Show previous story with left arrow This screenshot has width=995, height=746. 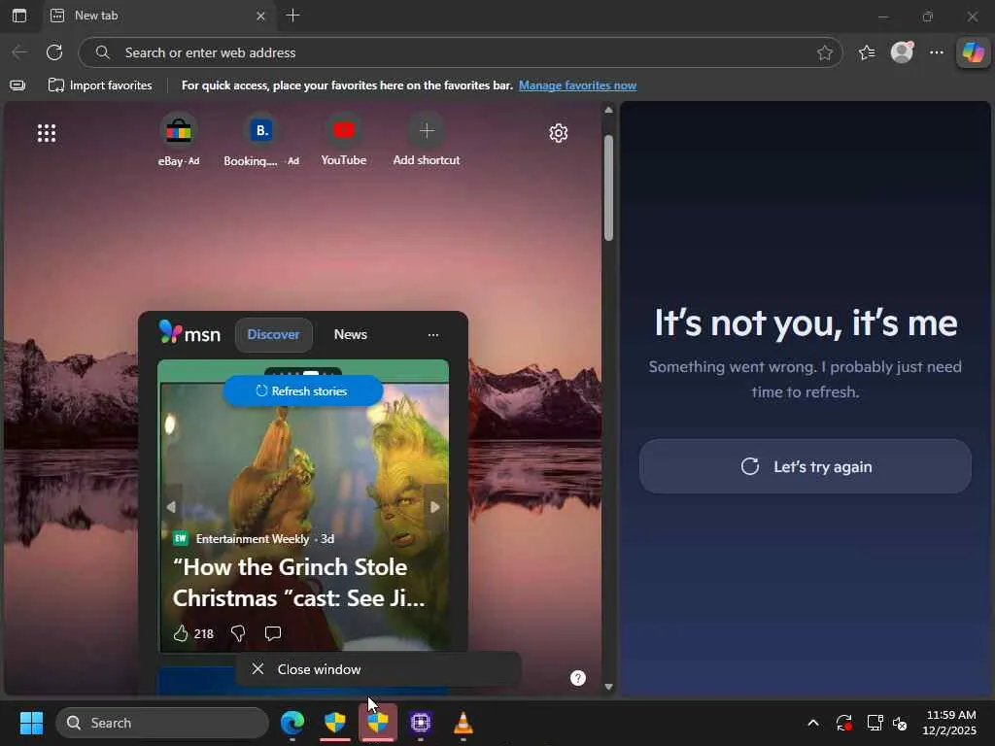click(171, 507)
